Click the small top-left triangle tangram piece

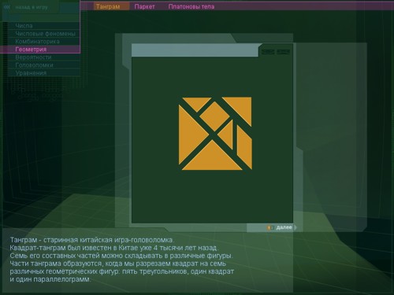coord(196,103)
